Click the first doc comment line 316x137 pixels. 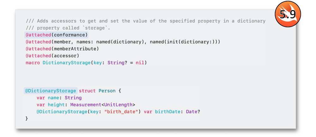pyautogui.click(x=145, y=21)
